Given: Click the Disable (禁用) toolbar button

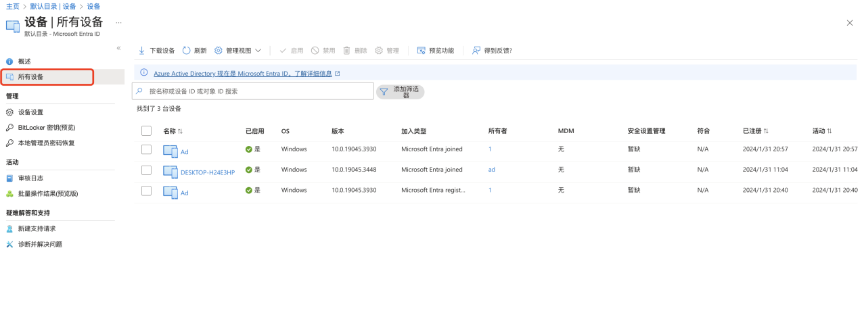Looking at the screenshot, I should (x=323, y=51).
